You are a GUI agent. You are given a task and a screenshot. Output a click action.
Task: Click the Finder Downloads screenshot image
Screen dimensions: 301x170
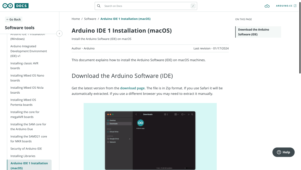tap(150, 137)
